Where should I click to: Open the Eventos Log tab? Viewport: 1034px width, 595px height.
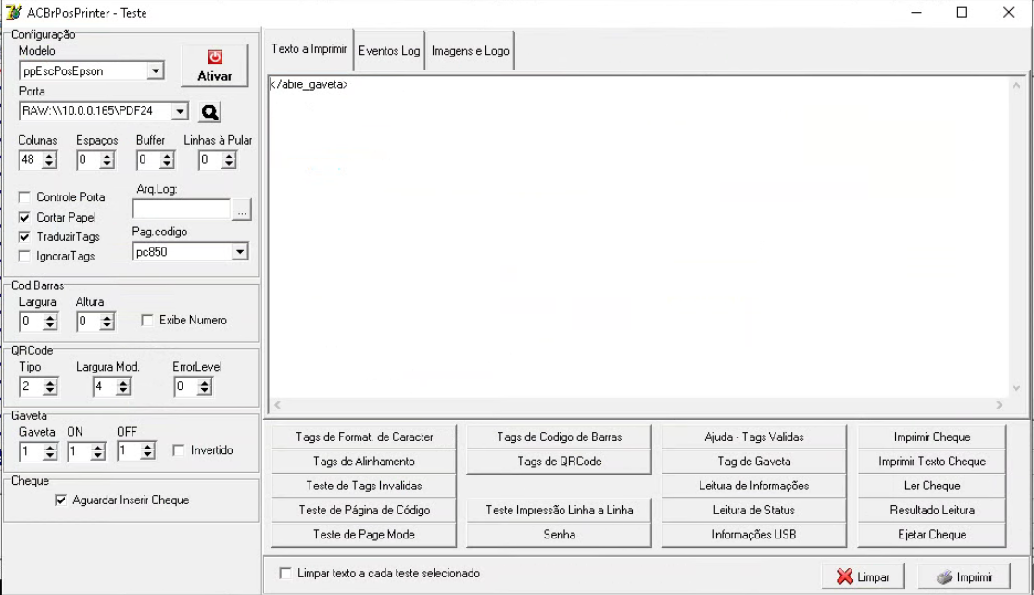(389, 51)
